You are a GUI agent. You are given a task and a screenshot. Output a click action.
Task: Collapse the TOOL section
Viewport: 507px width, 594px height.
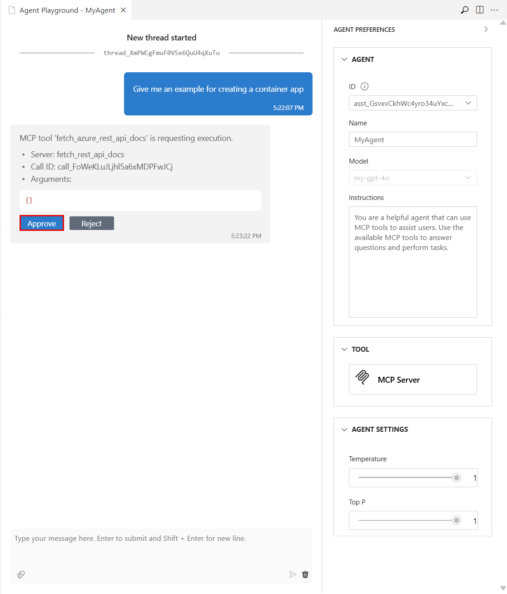tap(344, 349)
